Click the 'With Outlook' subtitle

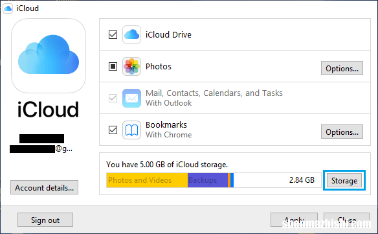(168, 103)
